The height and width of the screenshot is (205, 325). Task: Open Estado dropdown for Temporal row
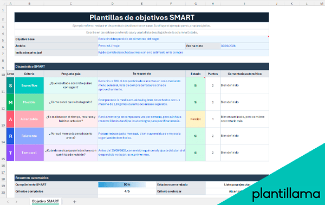[x=196, y=153]
